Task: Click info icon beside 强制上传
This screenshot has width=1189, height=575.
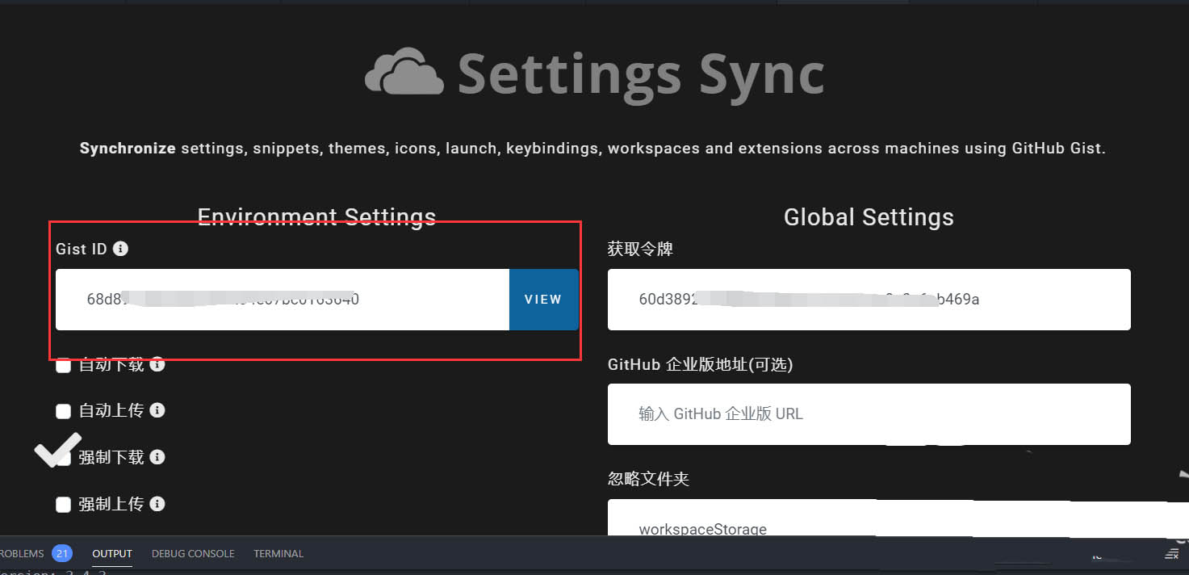Action: [157, 504]
